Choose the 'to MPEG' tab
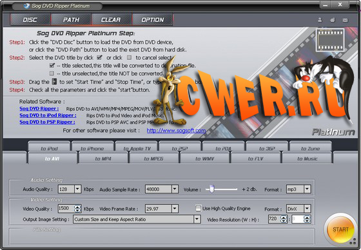 tap(153, 159)
